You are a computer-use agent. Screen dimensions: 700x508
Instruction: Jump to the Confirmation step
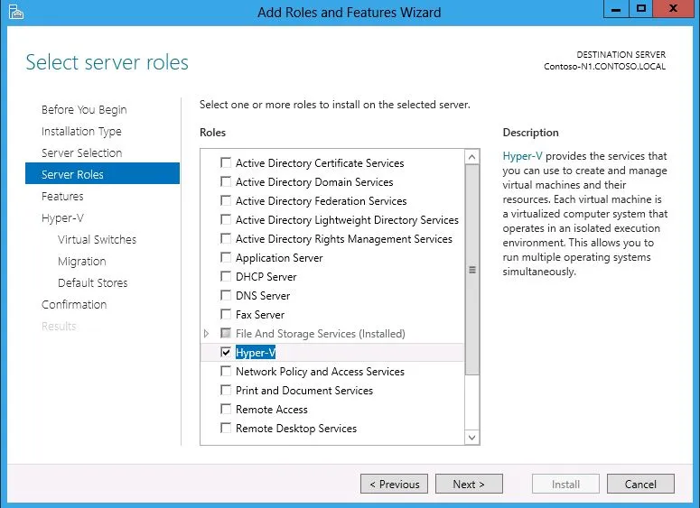click(74, 305)
